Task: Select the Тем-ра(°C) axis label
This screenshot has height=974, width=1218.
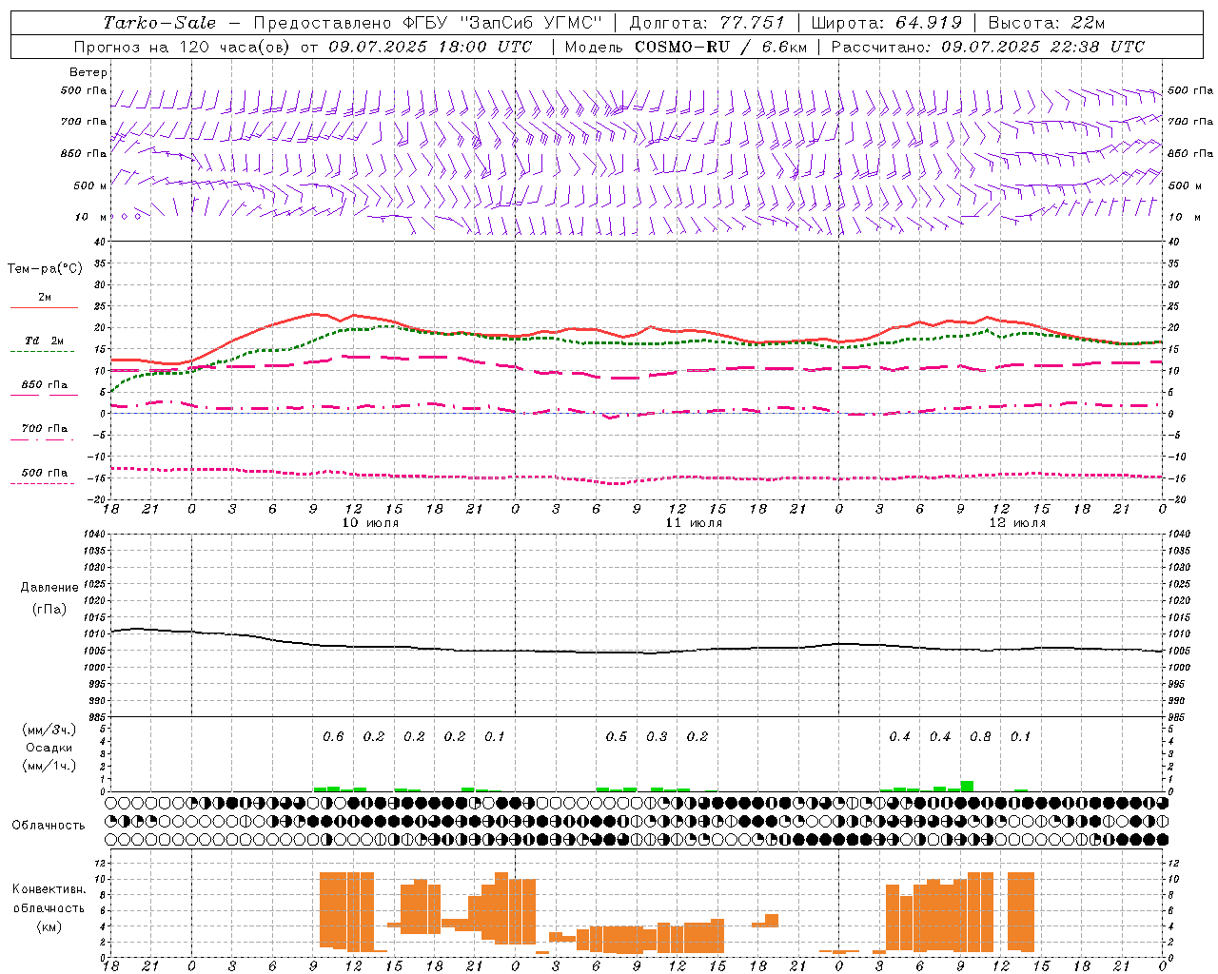Action: click(45, 269)
